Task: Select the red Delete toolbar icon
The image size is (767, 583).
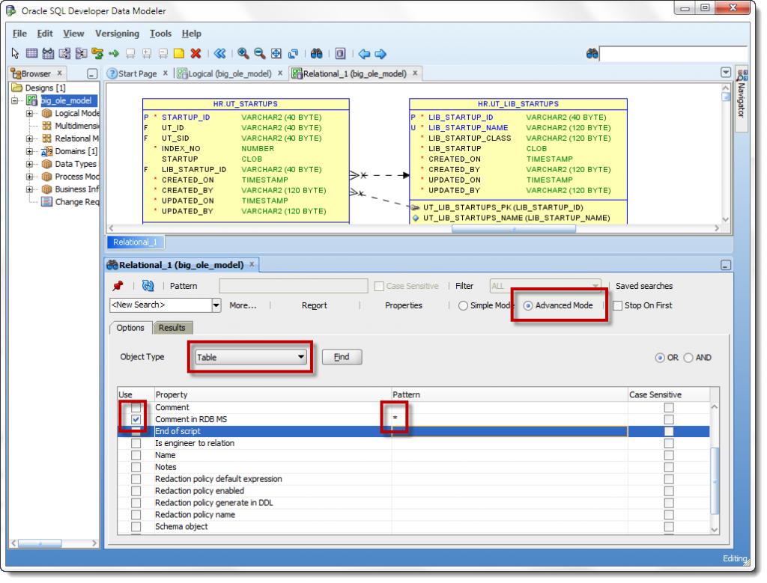Action: pos(195,53)
